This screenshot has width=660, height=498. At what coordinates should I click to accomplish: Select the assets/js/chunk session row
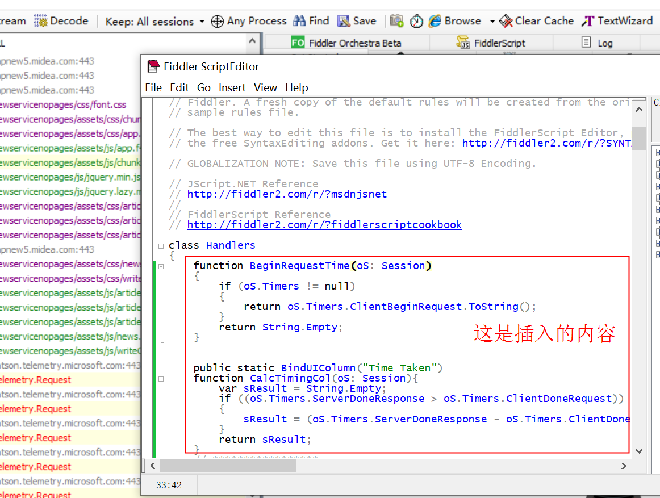point(70,162)
